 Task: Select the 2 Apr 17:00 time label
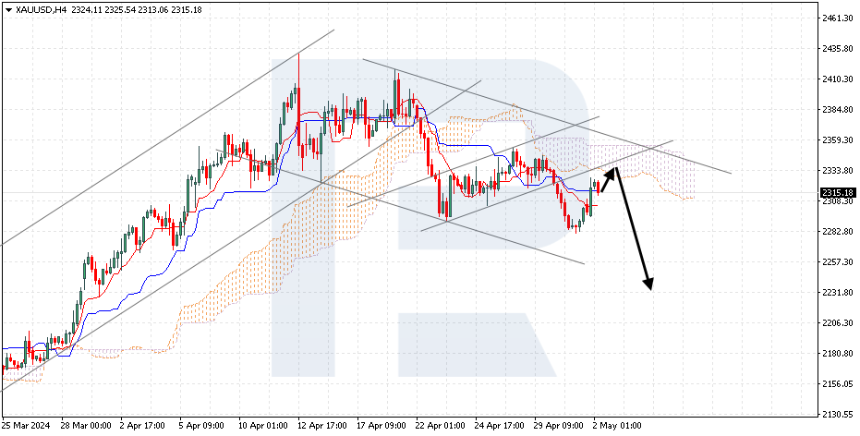tap(141, 426)
